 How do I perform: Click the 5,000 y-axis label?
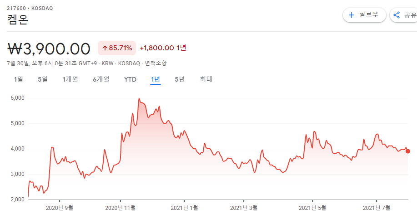18,123
